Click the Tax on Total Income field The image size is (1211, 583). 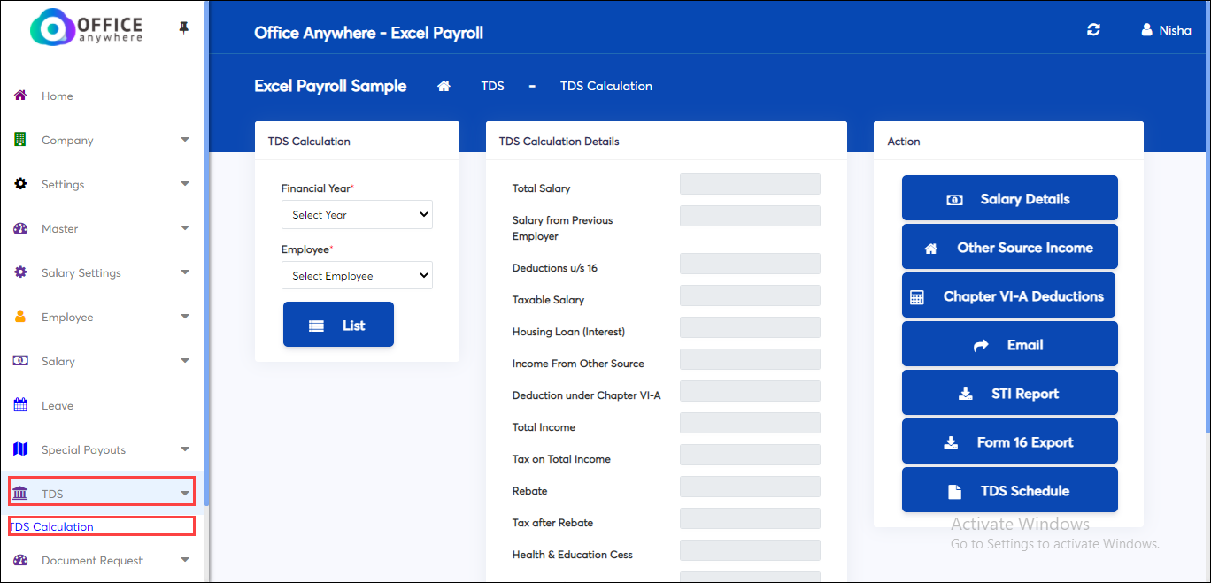point(750,455)
